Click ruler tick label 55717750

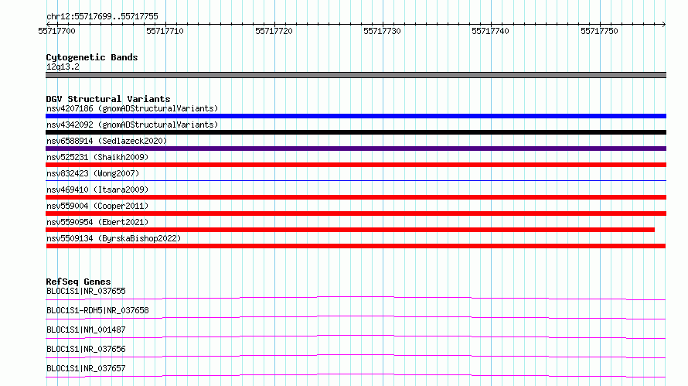(599, 31)
